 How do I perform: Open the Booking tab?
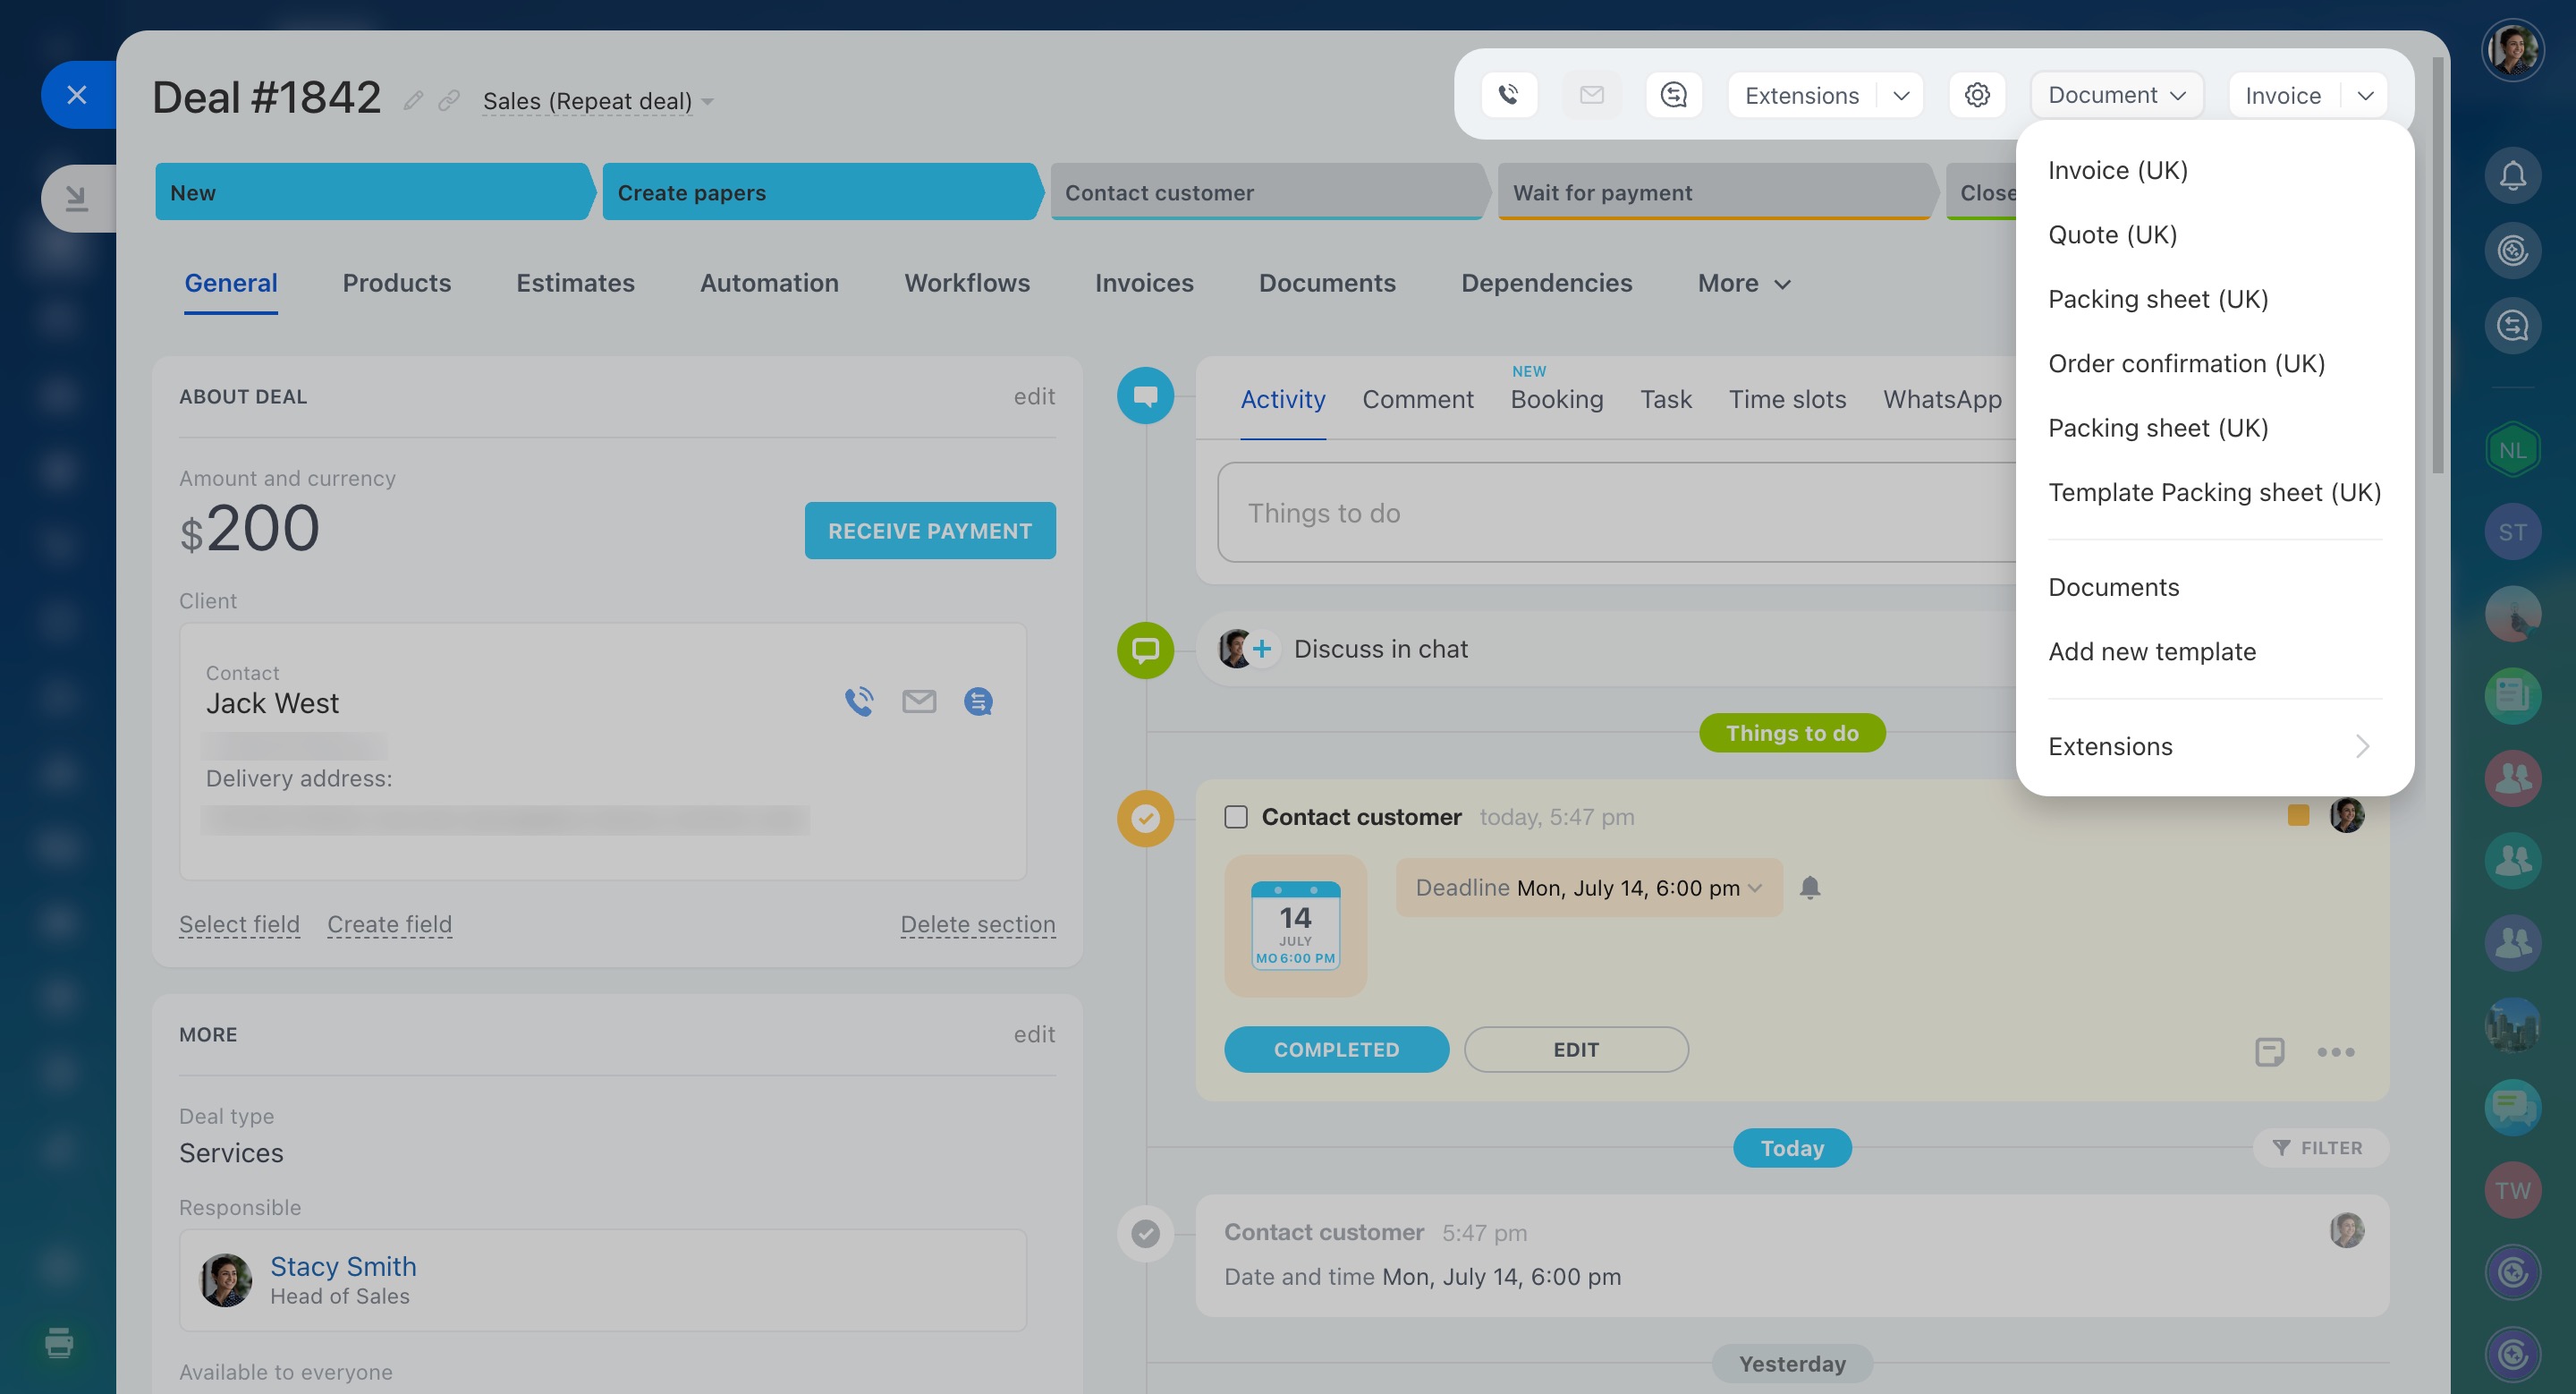tap(1556, 400)
